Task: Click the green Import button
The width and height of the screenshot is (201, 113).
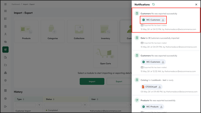Action: pyautogui.click(x=92, y=81)
